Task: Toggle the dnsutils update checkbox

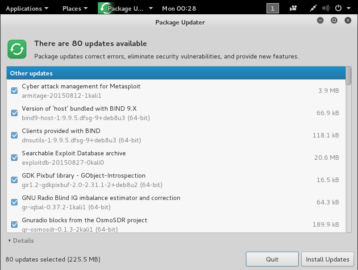Action: 14,135
